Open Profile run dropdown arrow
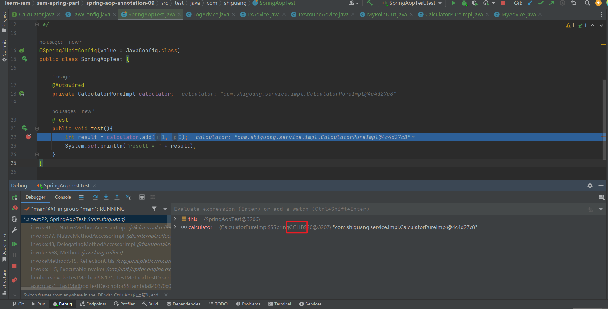The image size is (608, 309). pyautogui.click(x=494, y=3)
